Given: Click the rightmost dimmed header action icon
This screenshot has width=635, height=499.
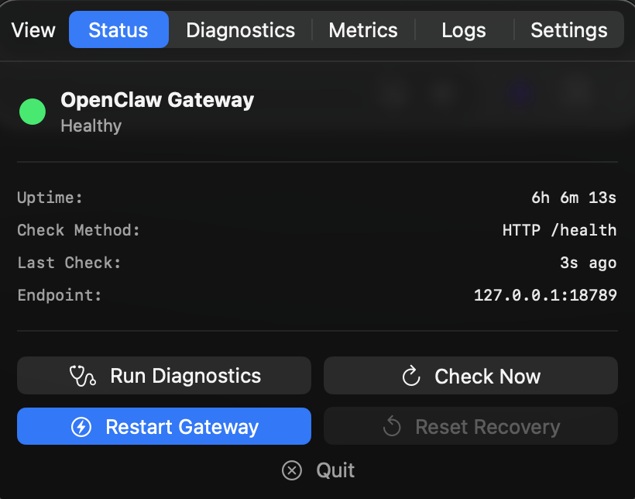Looking at the screenshot, I should (576, 92).
